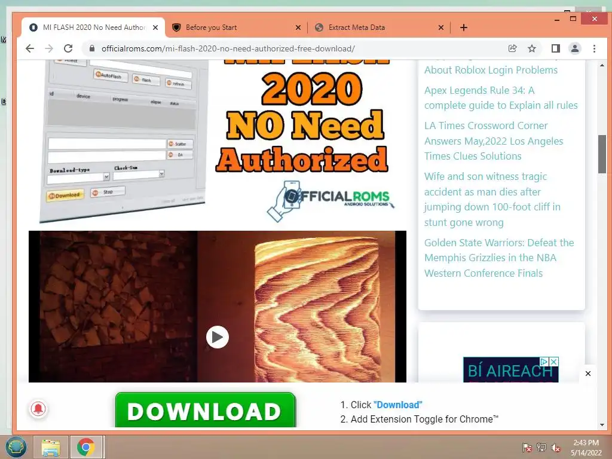Maximize the Chrome window
The width and height of the screenshot is (612, 459).
pyautogui.click(x=573, y=19)
